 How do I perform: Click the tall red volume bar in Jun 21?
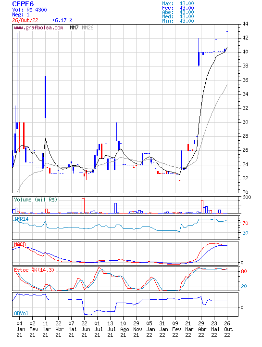pyautogui.click(x=83, y=206)
